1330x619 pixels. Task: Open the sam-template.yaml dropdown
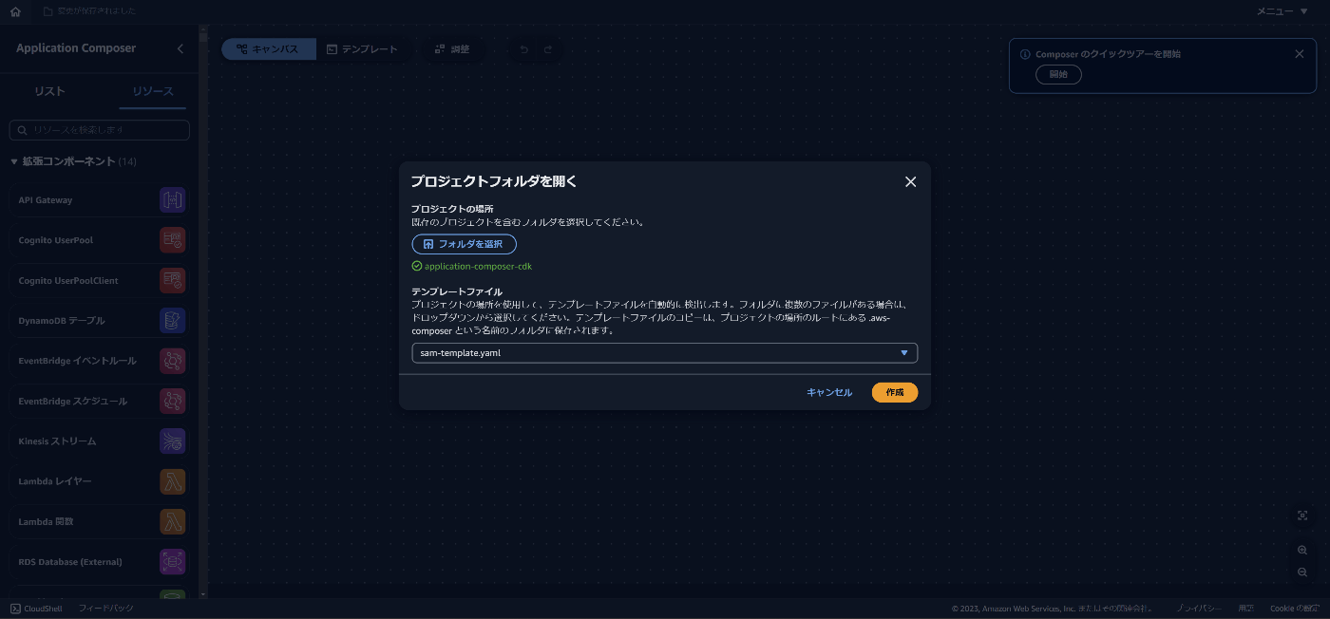[x=664, y=353]
